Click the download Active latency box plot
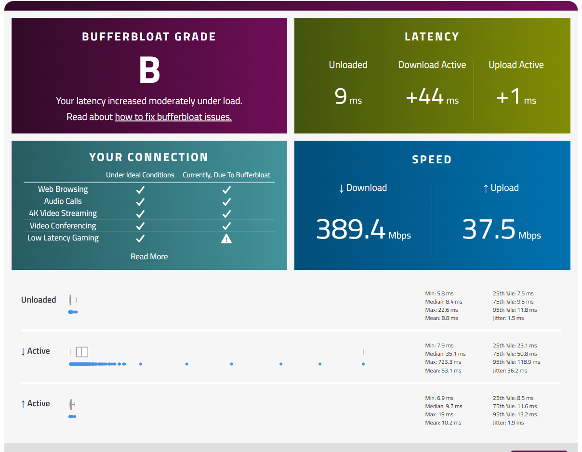 216,352
